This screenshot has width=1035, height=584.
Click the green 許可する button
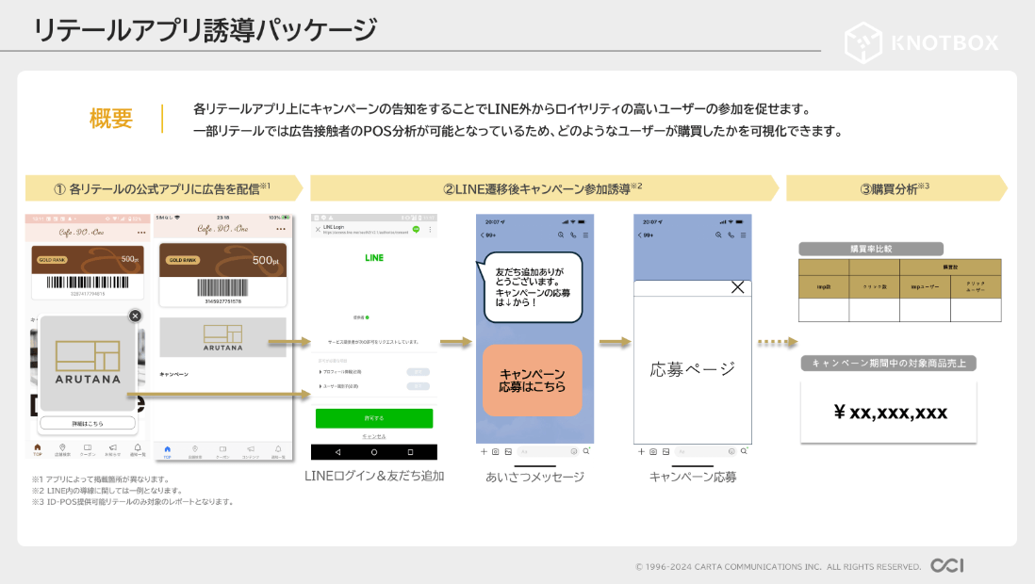tap(373, 418)
